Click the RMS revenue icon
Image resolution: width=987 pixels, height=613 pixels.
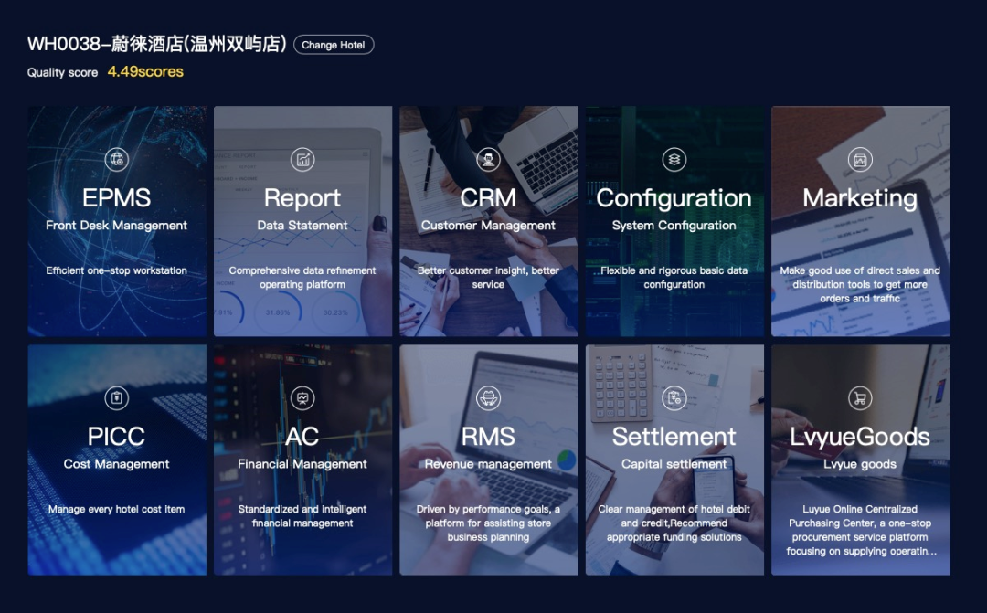[488, 397]
